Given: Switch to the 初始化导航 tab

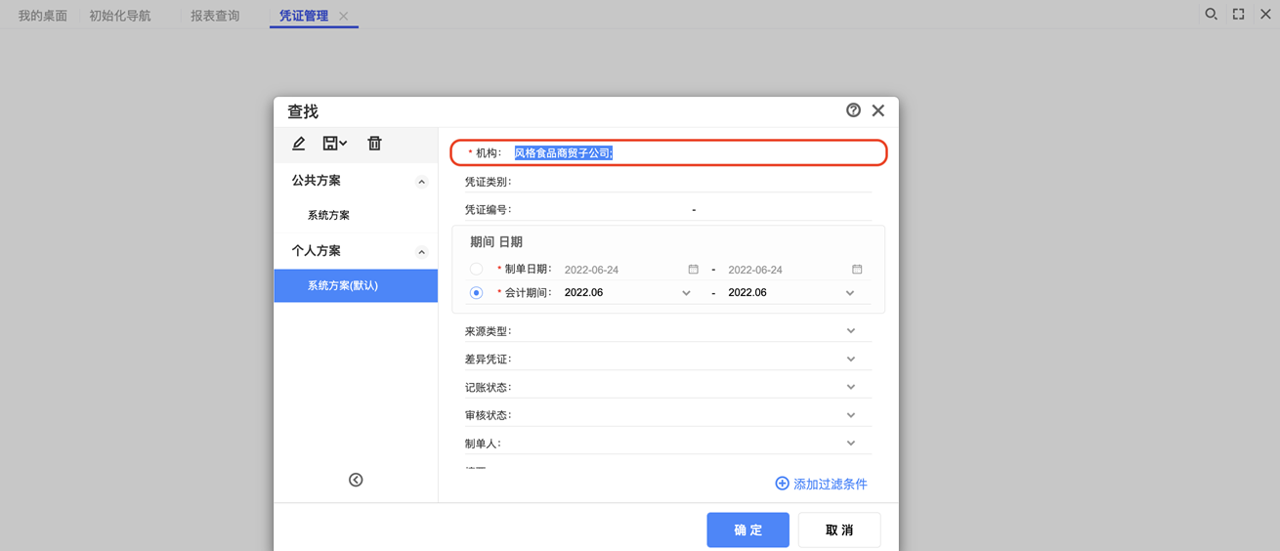Looking at the screenshot, I should tap(120, 16).
